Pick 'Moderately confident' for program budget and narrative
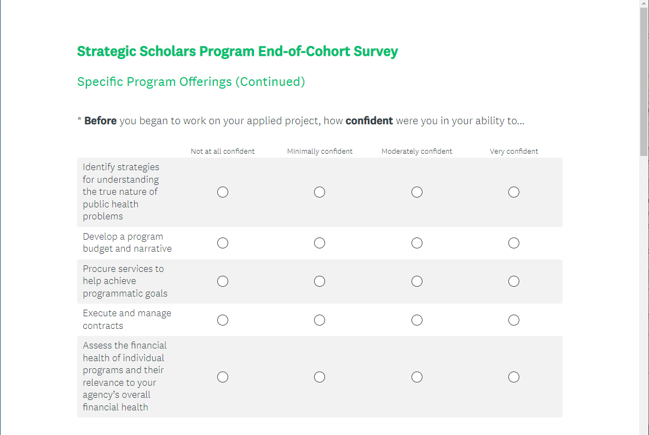649x435 pixels. (x=417, y=243)
